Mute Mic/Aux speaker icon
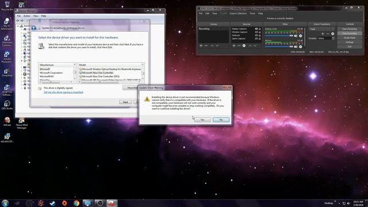This screenshot has width=368, height=207. pyautogui.click(x=296, y=47)
